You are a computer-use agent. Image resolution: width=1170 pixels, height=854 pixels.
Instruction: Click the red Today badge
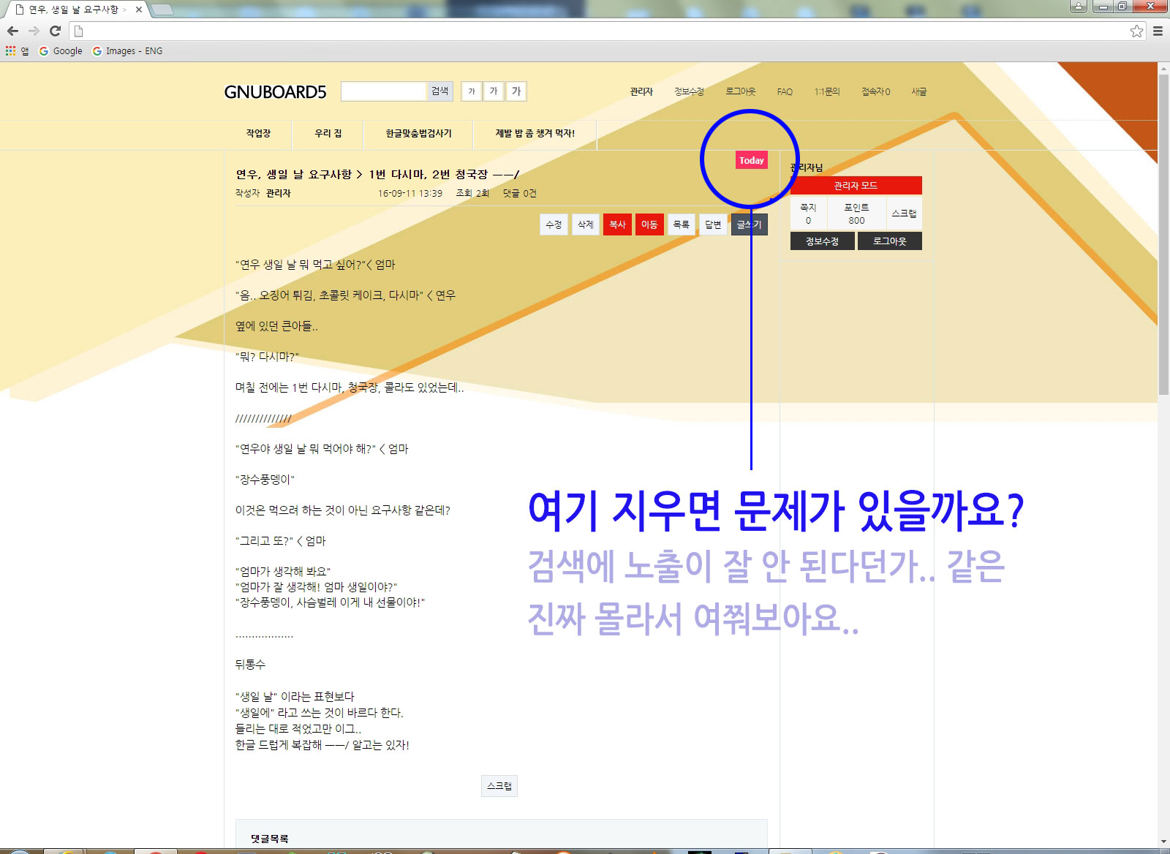[751, 160]
